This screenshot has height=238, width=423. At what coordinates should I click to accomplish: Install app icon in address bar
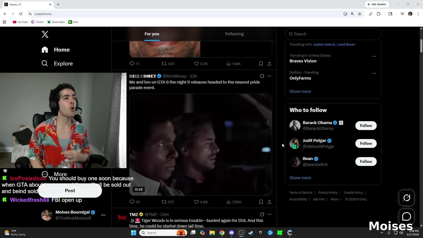click(345, 14)
